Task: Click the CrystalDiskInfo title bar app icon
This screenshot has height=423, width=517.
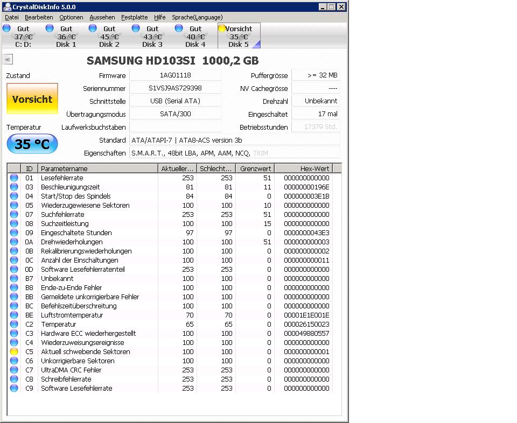Action: [7, 7]
